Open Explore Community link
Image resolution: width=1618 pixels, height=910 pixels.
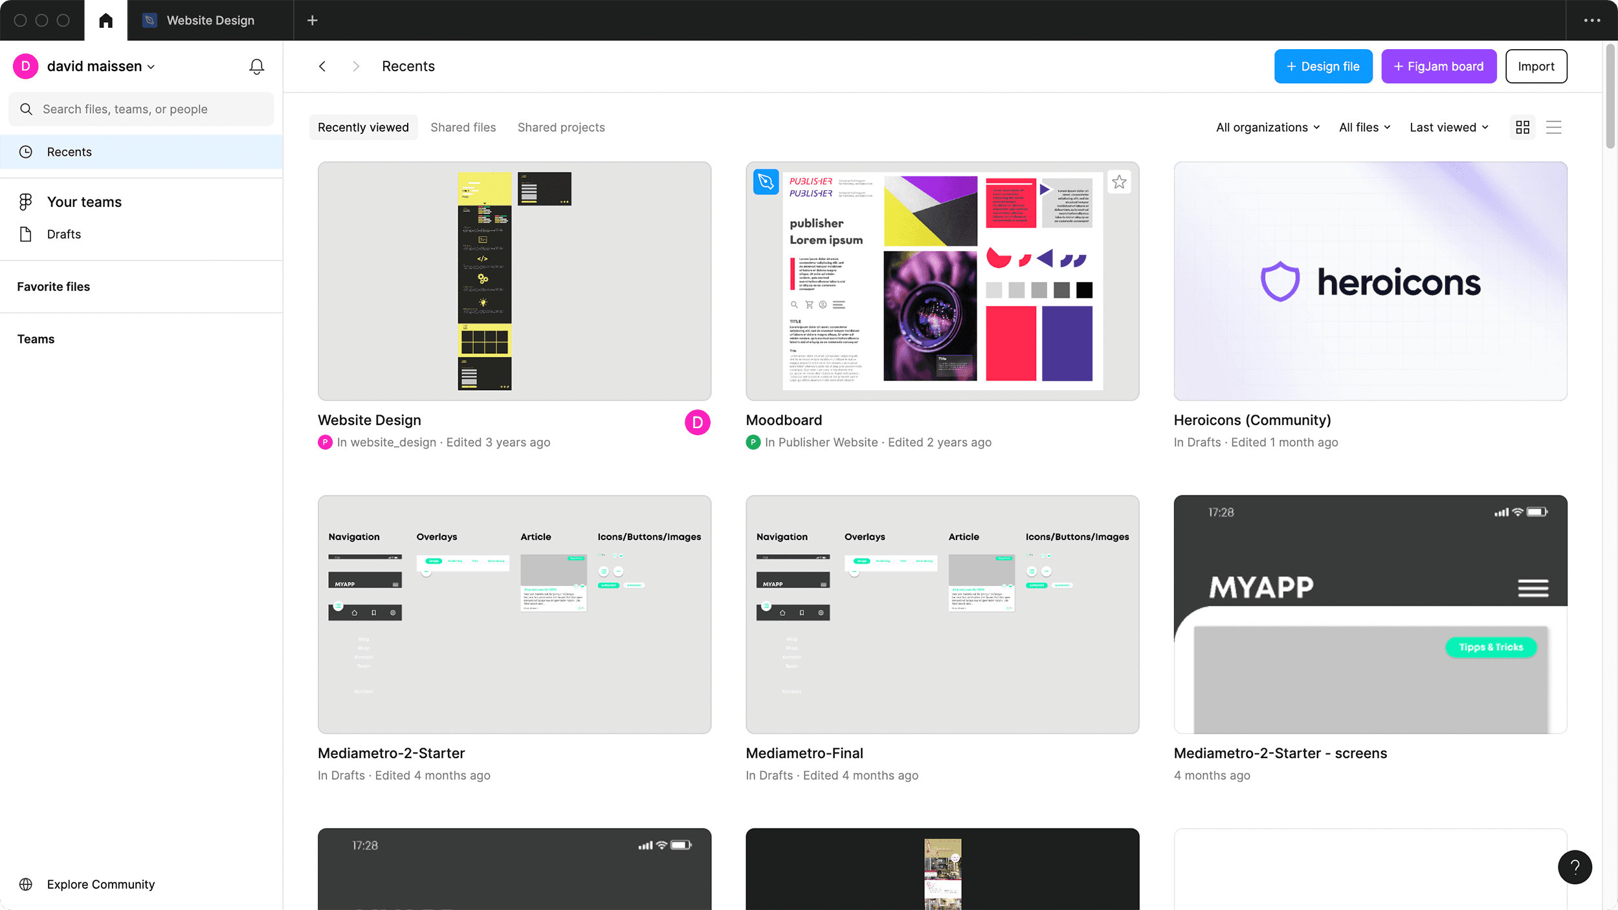101,884
